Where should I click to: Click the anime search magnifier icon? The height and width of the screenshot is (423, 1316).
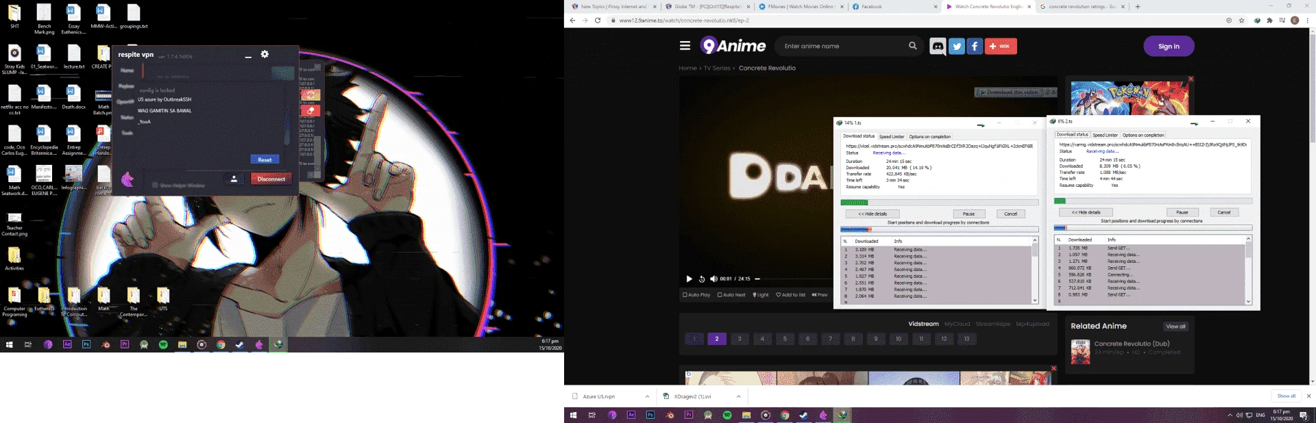point(913,46)
